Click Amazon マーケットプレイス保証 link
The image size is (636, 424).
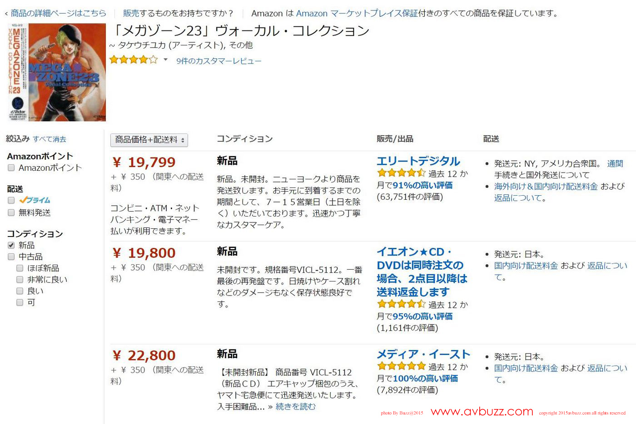(357, 13)
